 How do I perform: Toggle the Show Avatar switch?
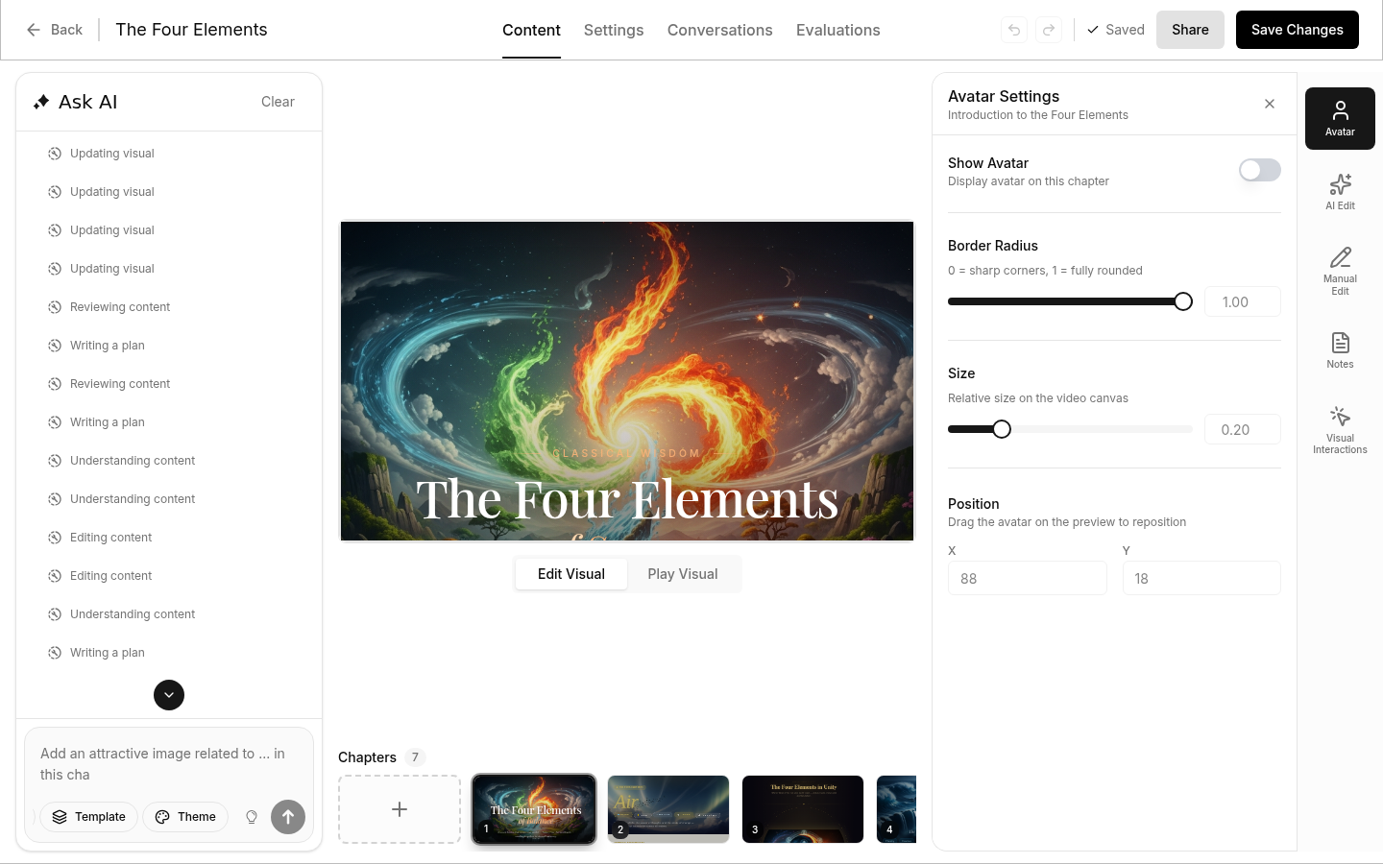coord(1259,170)
